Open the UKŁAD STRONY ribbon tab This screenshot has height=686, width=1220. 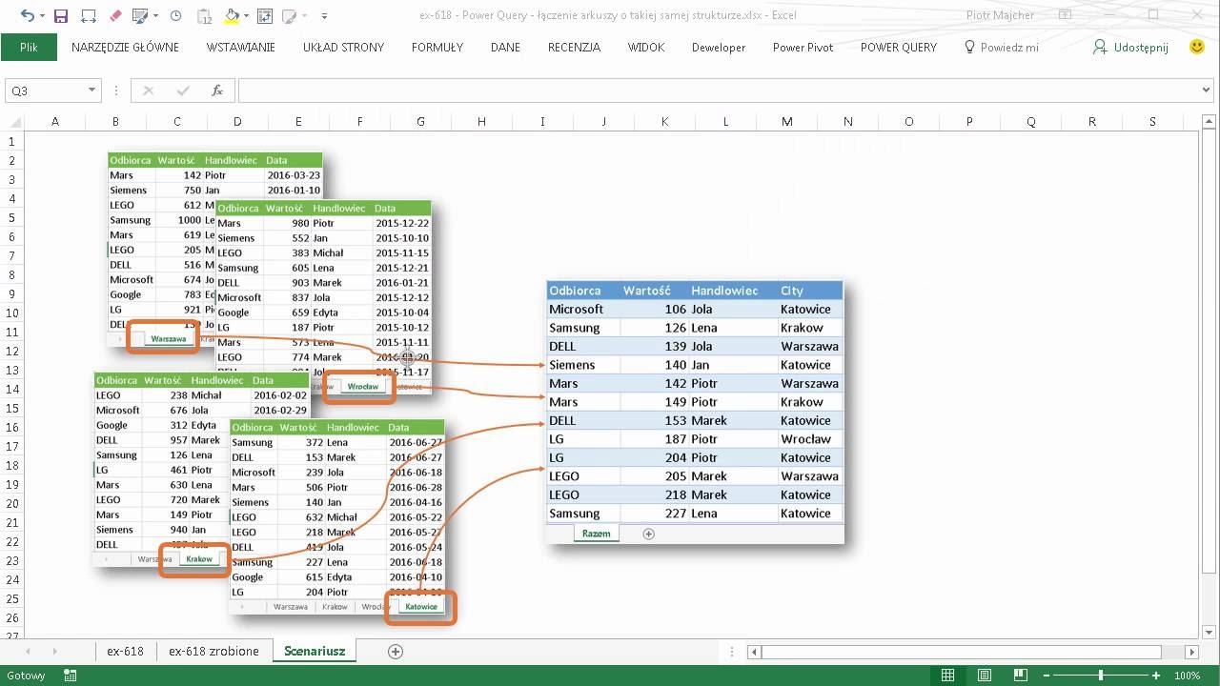pos(343,47)
